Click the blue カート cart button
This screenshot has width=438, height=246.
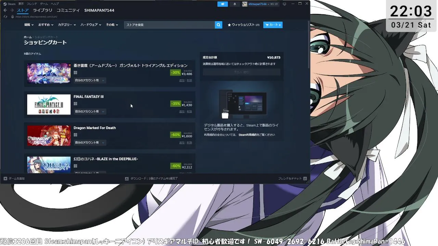pos(273,25)
